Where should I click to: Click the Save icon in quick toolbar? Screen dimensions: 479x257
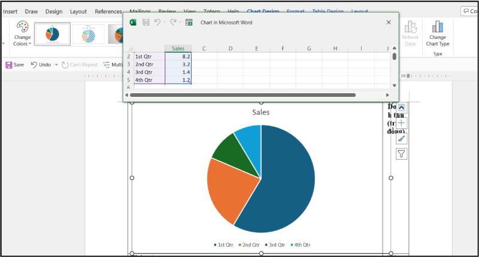point(9,65)
